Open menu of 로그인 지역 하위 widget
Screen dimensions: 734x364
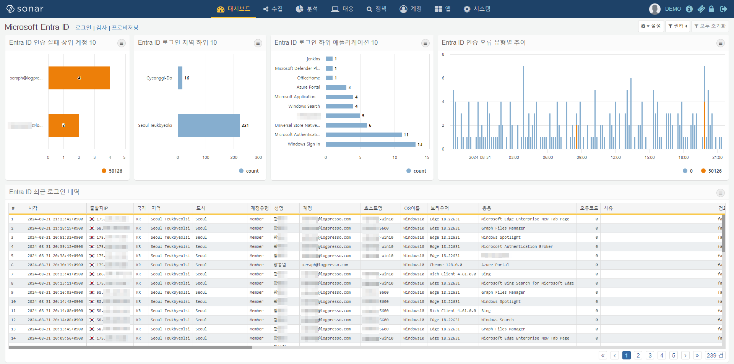pos(258,43)
